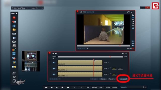Open the timeline timecode dropdown arrow

click(x=60, y=79)
